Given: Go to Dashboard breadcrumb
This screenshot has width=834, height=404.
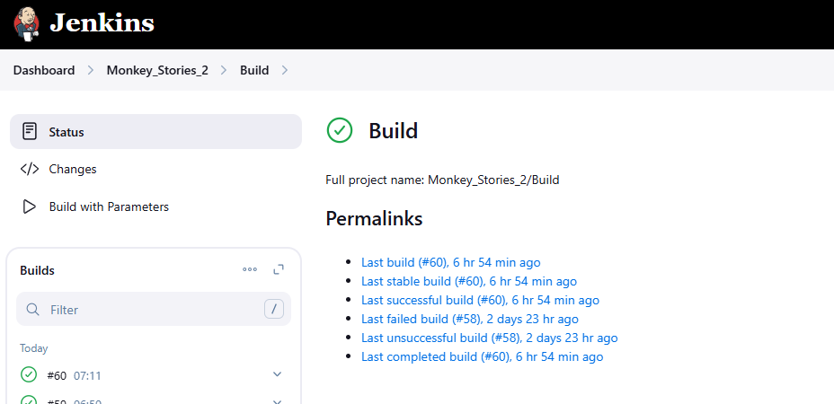Looking at the screenshot, I should (44, 70).
